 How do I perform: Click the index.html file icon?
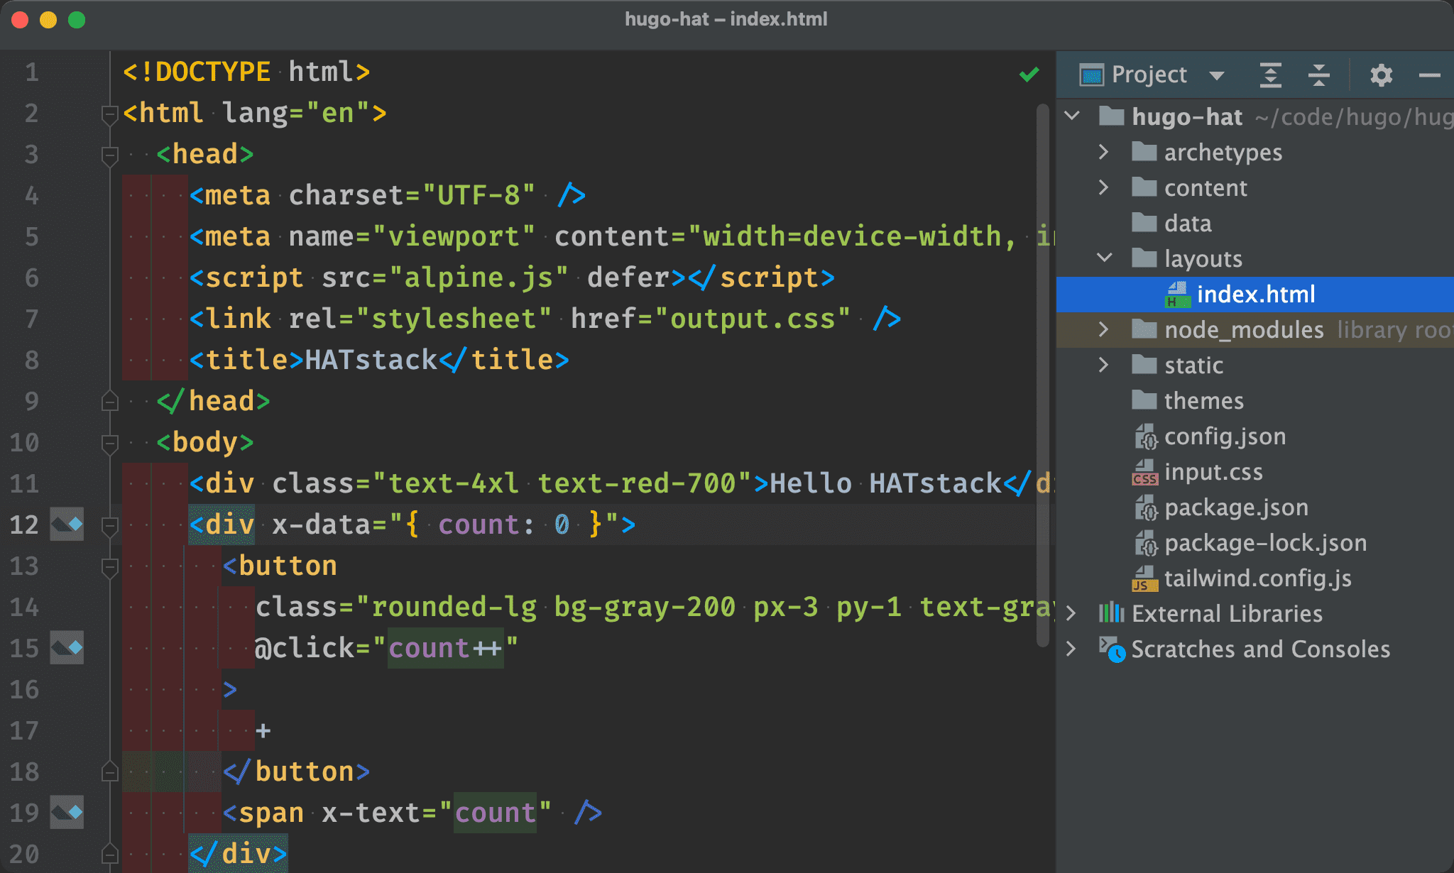[x=1177, y=295]
